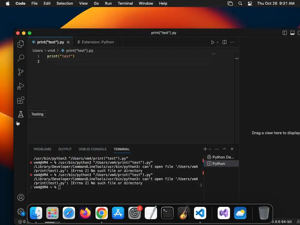This screenshot has width=300, height=225.
Task: Open the Accounts menu icon
Action: pyautogui.click(x=21, y=197)
